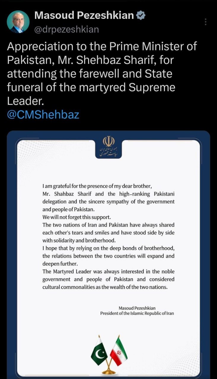Open the @drpezeshkian handle
Screen dimensions: 217x379
tap(67, 29)
